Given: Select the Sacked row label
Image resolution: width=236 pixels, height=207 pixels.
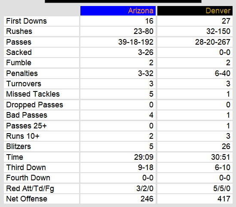Looking at the screenshot, I should tap(19, 52).
